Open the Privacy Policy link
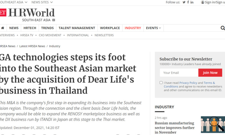 [188, 83]
